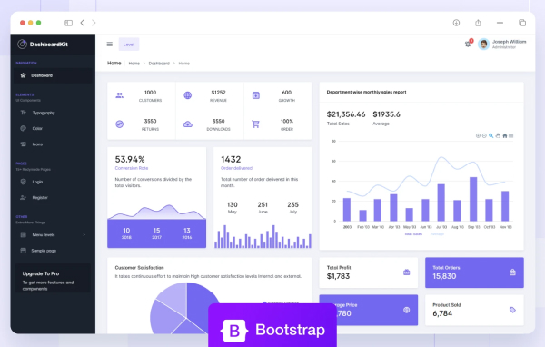Click the home icon beside Dashboard in the sidebar
Viewport: 545px width, 347px height.
[x=24, y=75]
